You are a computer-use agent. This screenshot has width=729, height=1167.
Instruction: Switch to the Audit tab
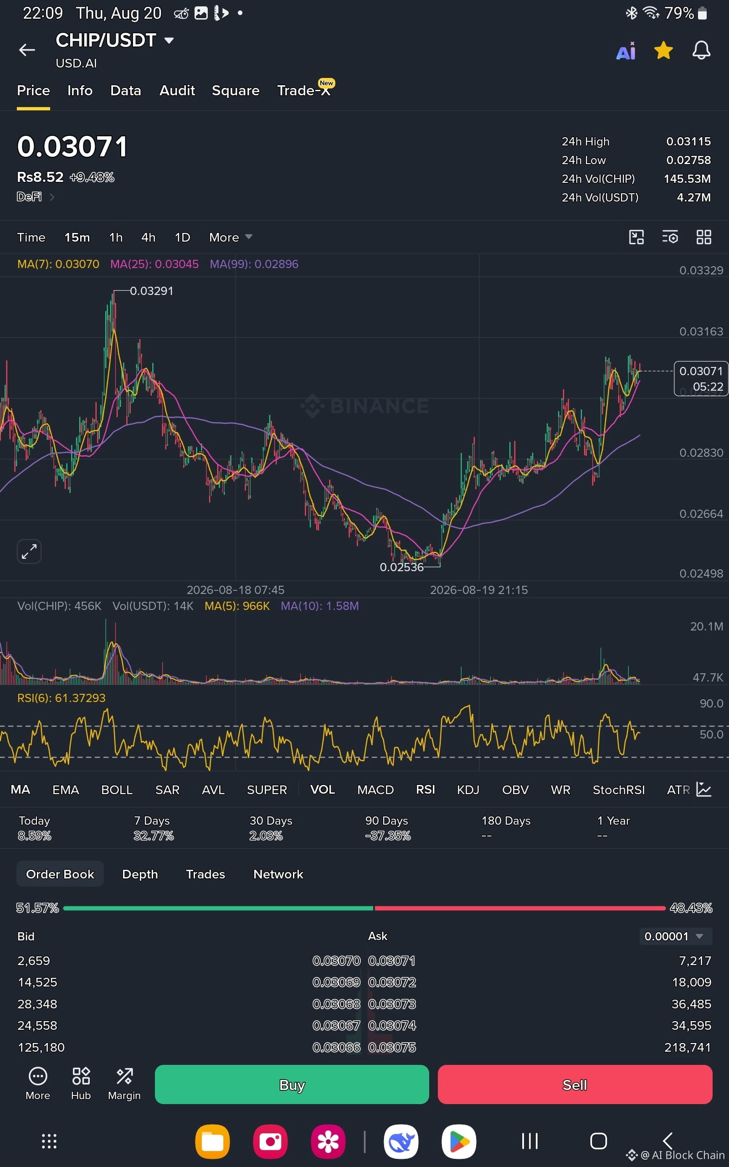click(177, 91)
